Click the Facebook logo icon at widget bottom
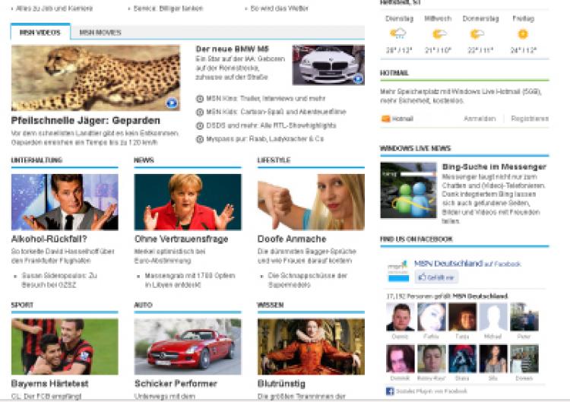 (389, 390)
